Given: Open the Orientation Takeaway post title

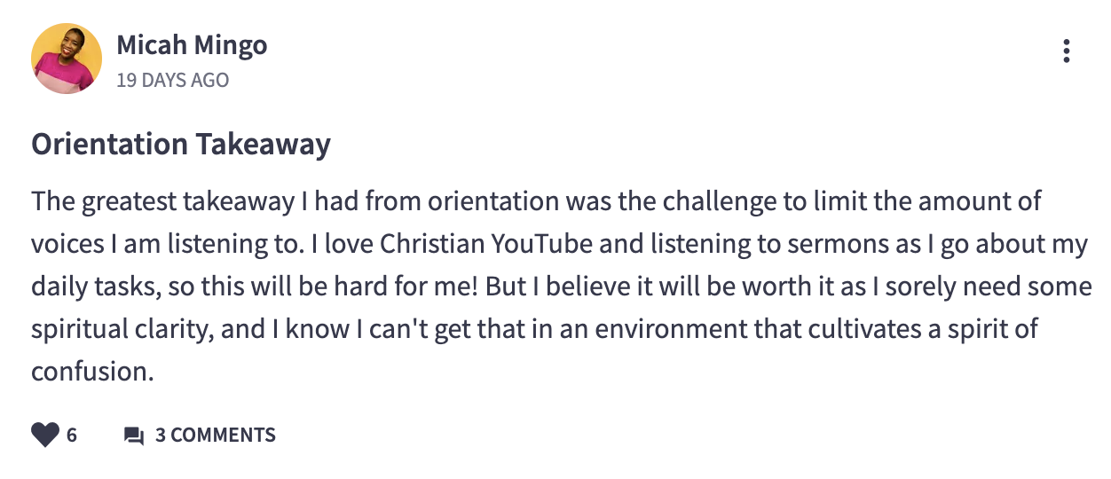Looking at the screenshot, I should pos(181,144).
